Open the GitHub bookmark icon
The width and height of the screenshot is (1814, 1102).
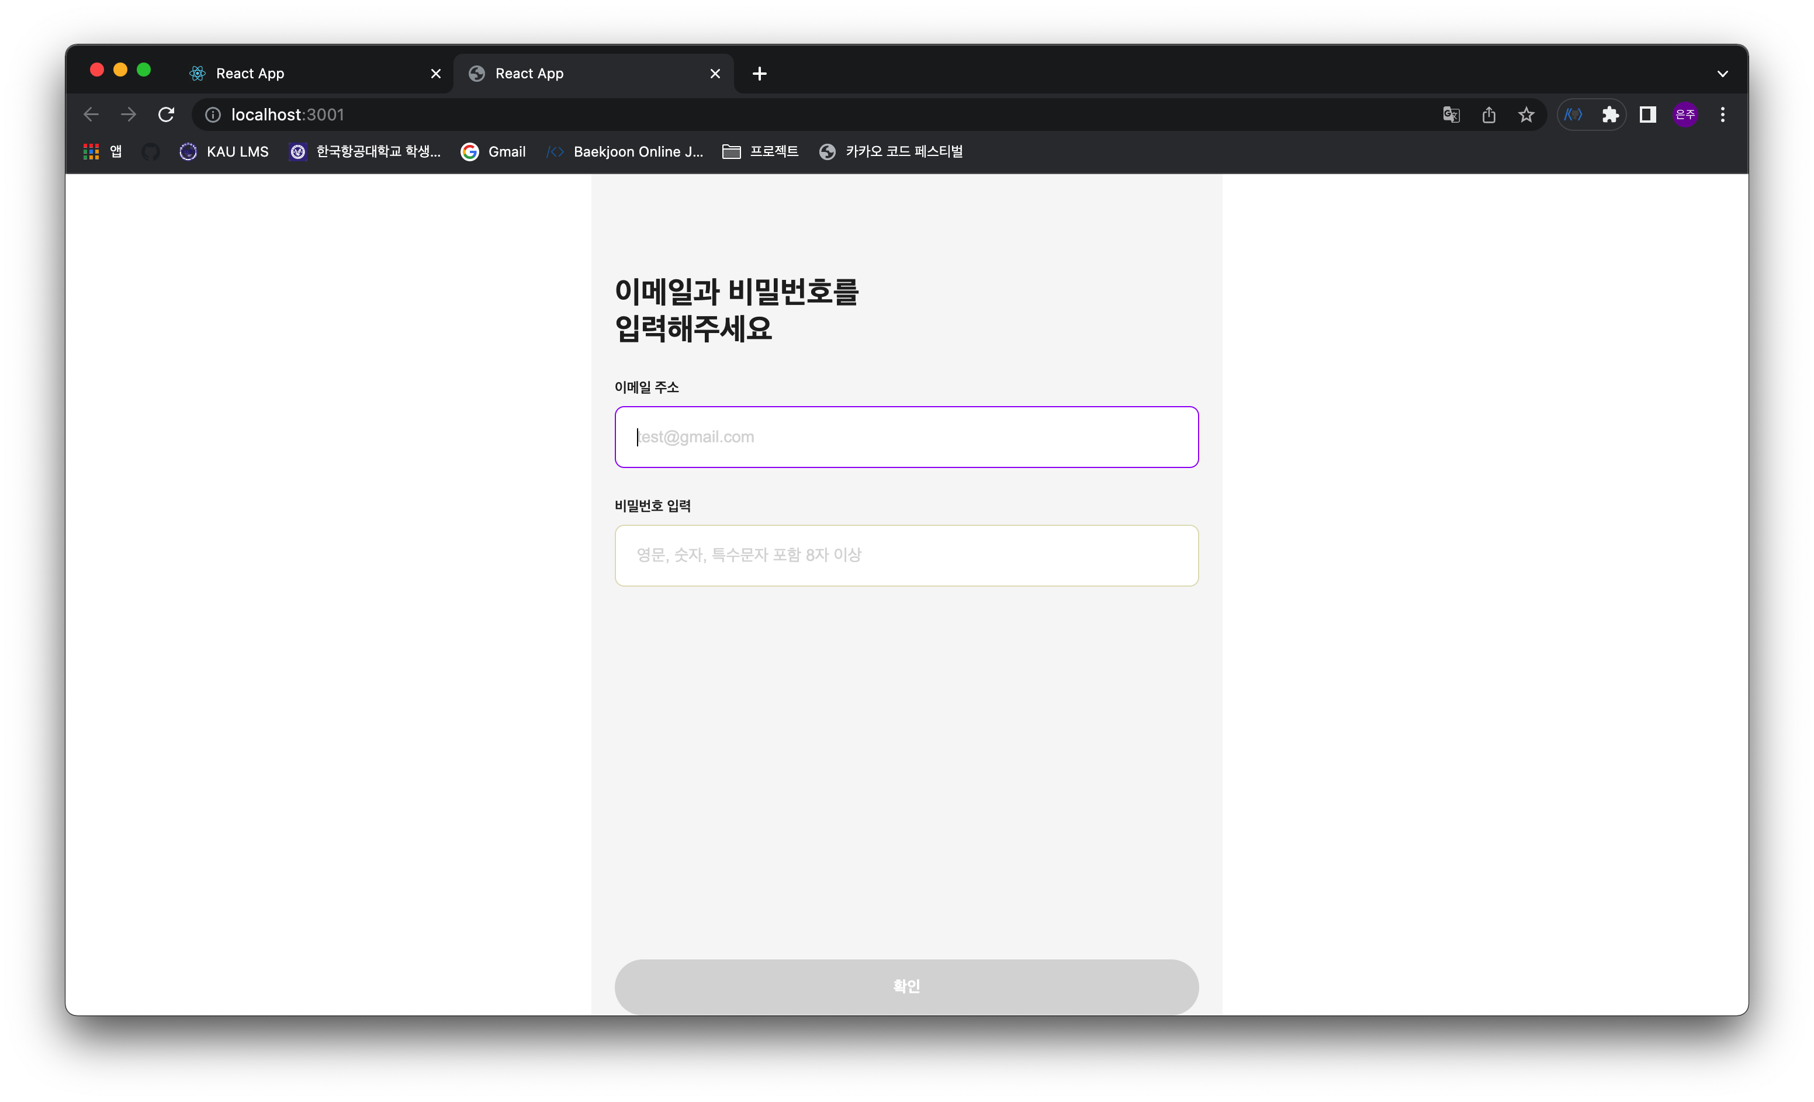pos(151,152)
